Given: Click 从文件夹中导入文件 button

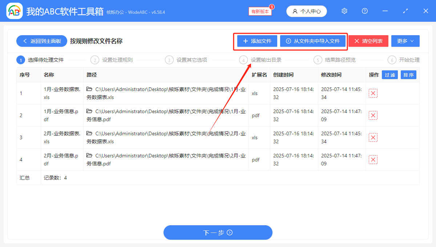Looking at the screenshot, I should (313, 41).
